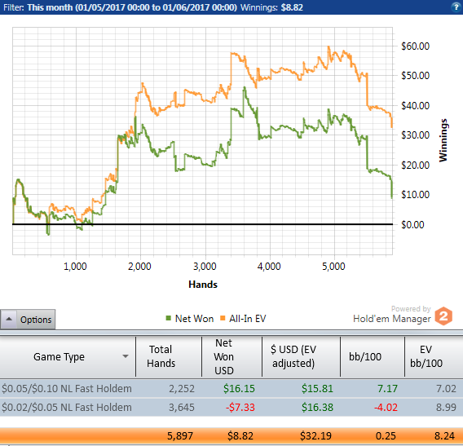Select the $0.05/$0.10 NL Fast Holdem row
Viewport: 463px width, 446px height.
[x=231, y=388]
